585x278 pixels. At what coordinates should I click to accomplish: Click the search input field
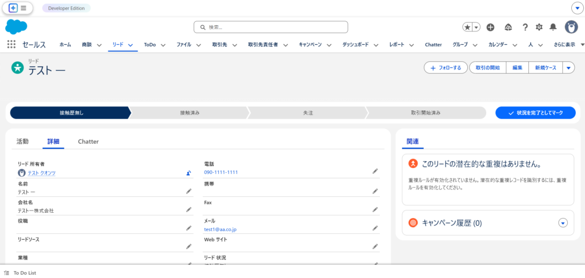click(x=271, y=27)
